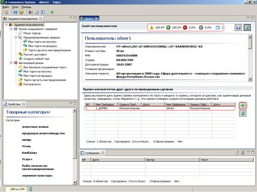Open the 'Окно' menu
The height and width of the screenshot is (192, 257).
coord(15,7)
